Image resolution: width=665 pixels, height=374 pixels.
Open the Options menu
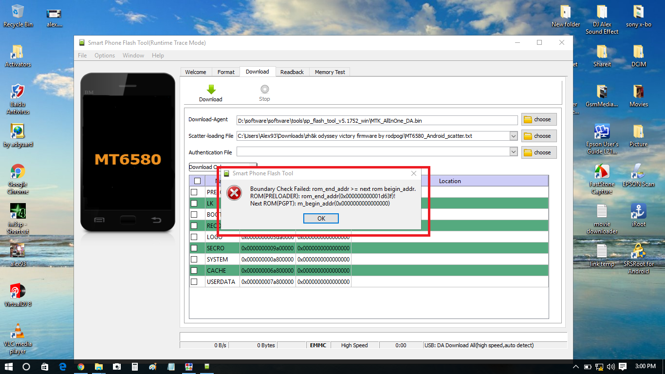[x=105, y=56]
